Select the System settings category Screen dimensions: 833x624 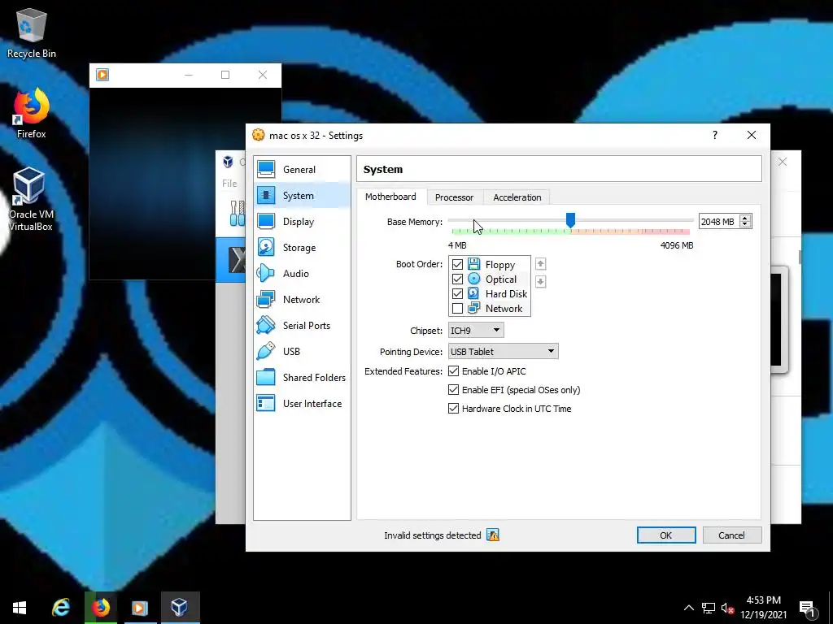(302, 195)
